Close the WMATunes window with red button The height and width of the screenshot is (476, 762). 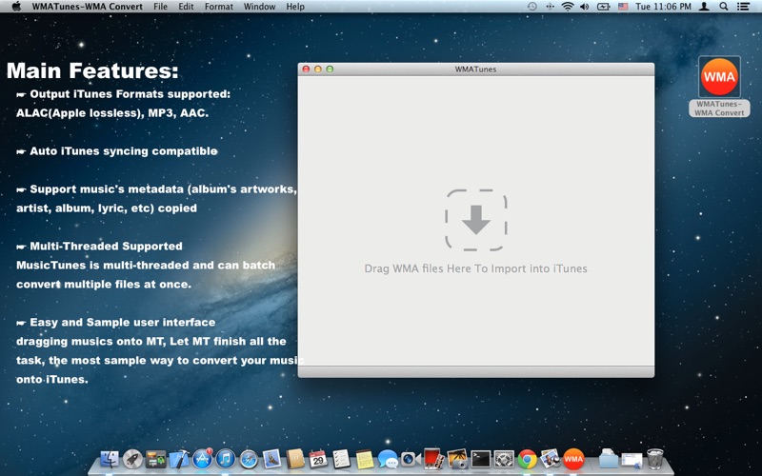(306, 69)
